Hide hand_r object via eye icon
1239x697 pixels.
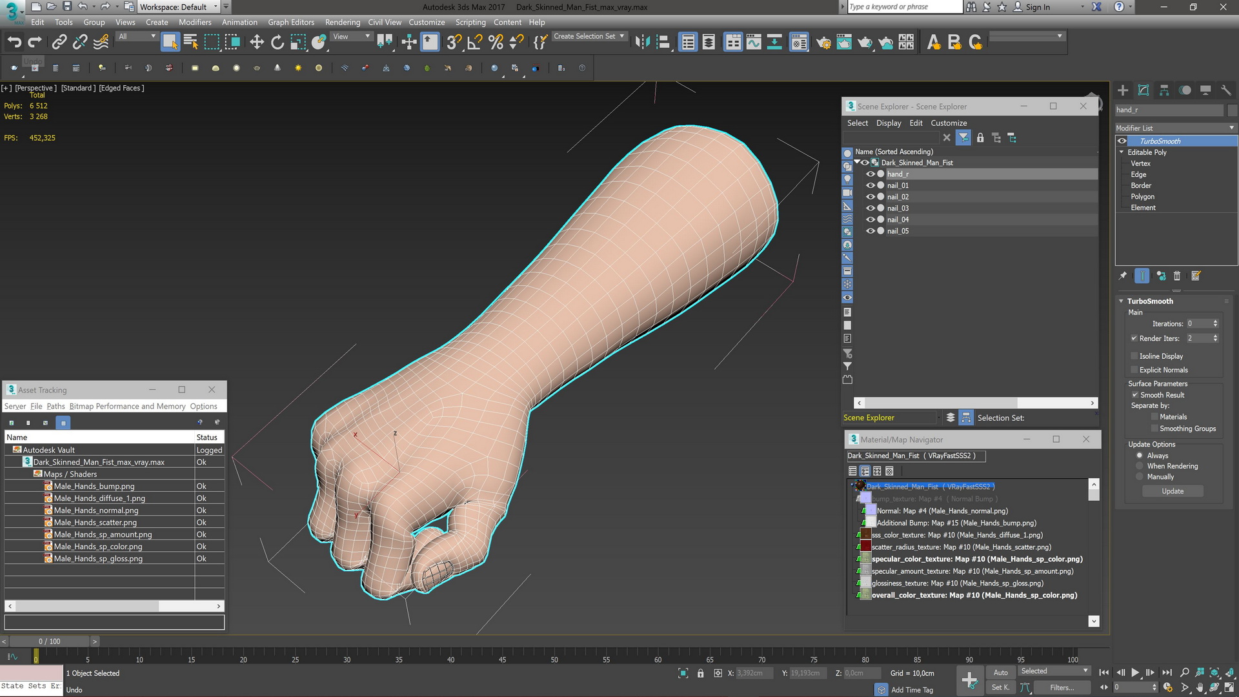(871, 174)
